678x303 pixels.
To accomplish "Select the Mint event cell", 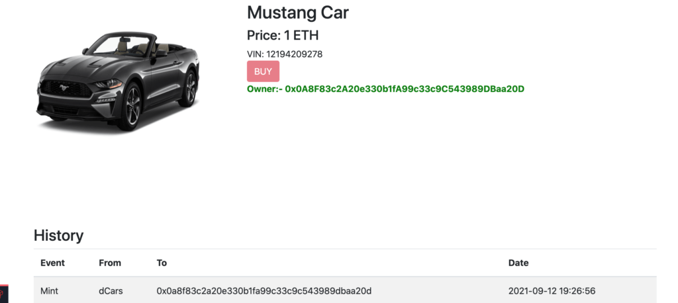I will coord(49,291).
